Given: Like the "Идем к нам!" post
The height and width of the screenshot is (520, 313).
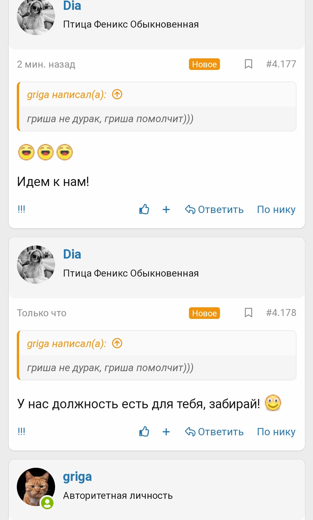Looking at the screenshot, I should click(x=144, y=209).
